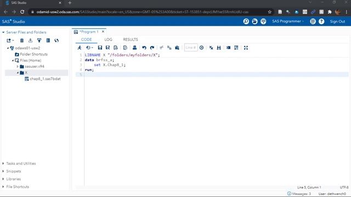Open the New item dropdown in file panel

tap(10, 40)
